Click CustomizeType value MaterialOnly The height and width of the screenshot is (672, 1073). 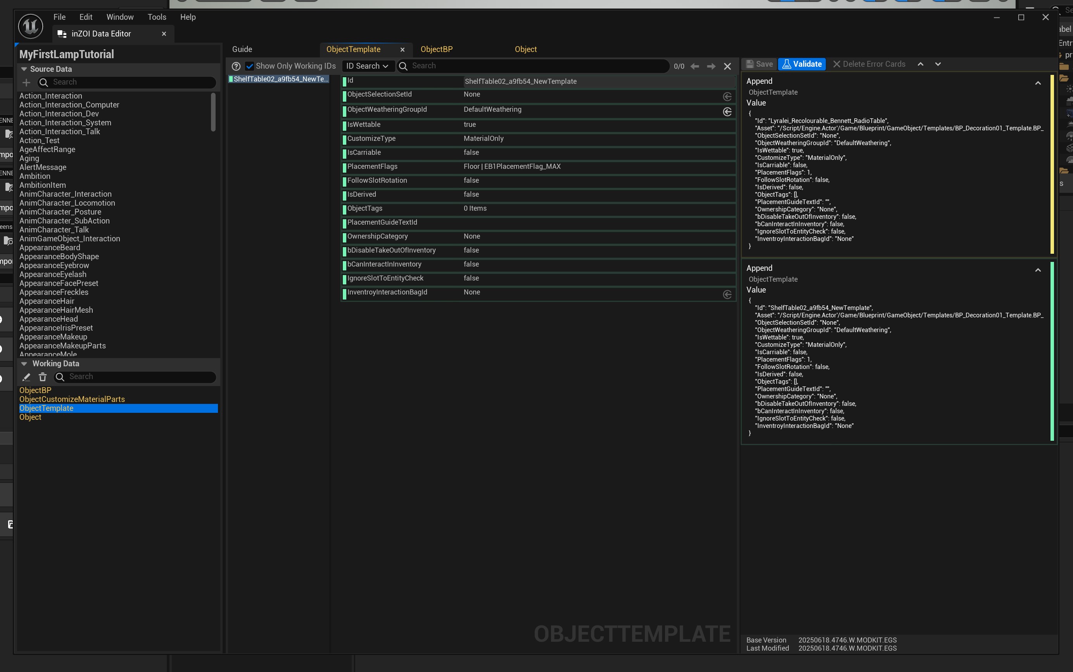483,138
